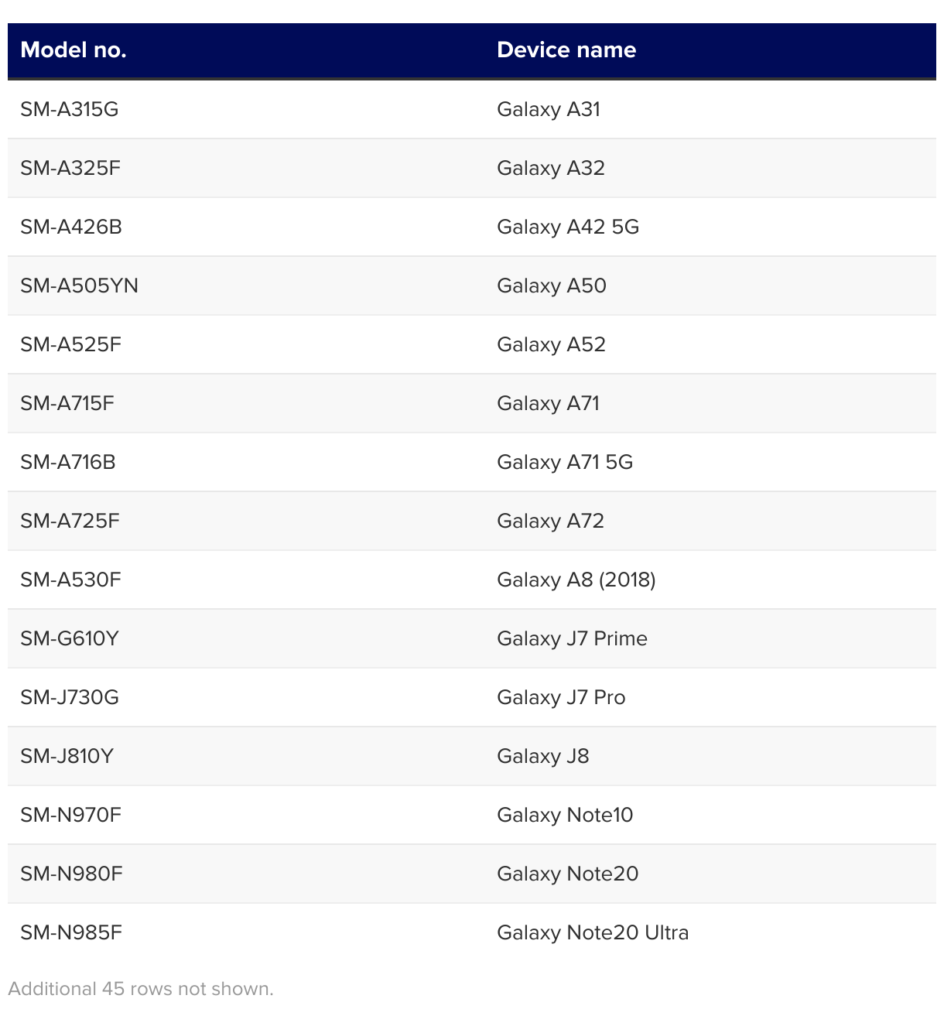Click the SM-A715F model cell
The height and width of the screenshot is (1009, 944).
67,403
